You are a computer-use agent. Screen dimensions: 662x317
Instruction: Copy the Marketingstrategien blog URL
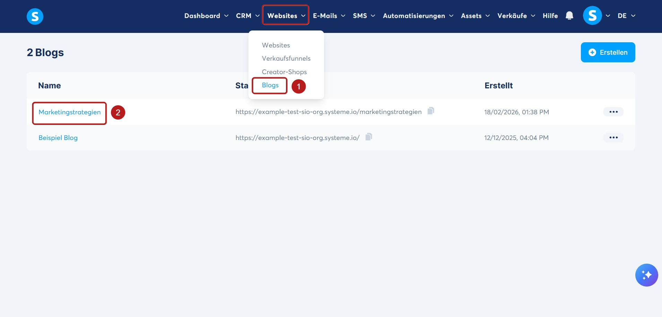(431, 111)
